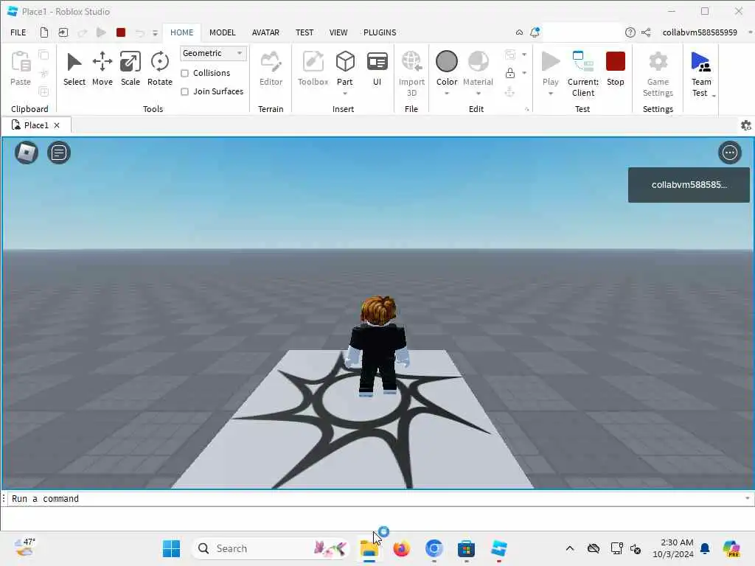
Task: Open Game Settings
Action: [x=658, y=74]
